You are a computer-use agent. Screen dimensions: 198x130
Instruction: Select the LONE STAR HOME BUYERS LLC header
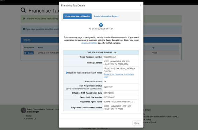tap(101, 52)
